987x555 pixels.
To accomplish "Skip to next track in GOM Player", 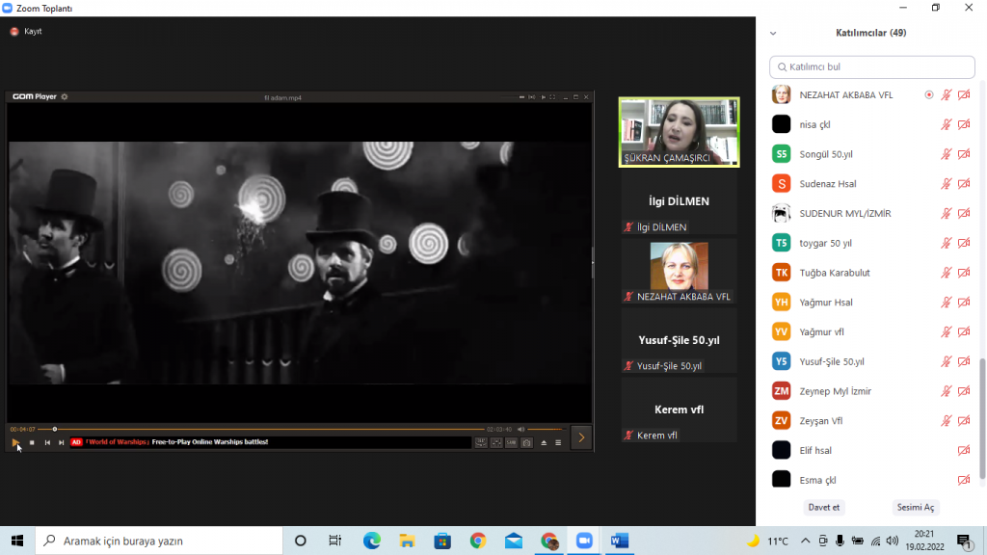I will [x=62, y=442].
